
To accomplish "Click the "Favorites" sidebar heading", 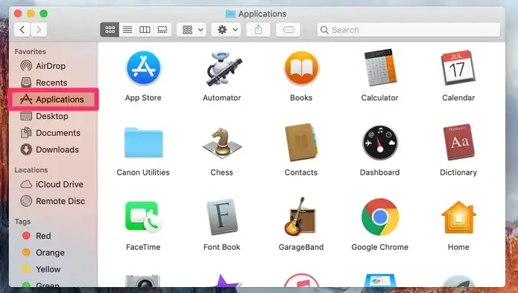I will [x=30, y=51].
